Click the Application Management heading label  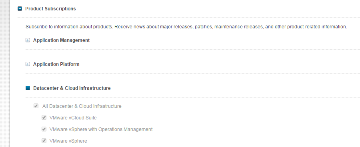click(61, 40)
